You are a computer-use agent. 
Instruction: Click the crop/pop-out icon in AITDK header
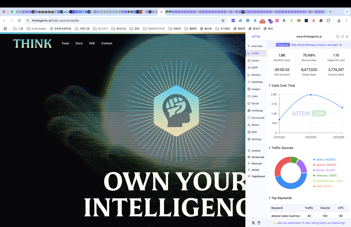pyautogui.click(x=338, y=36)
